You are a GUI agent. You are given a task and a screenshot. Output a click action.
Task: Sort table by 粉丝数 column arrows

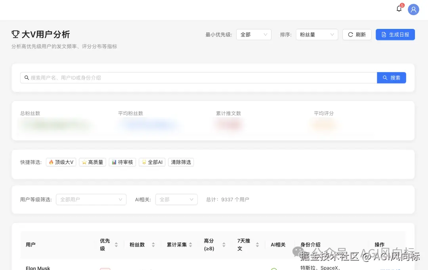(x=153, y=245)
